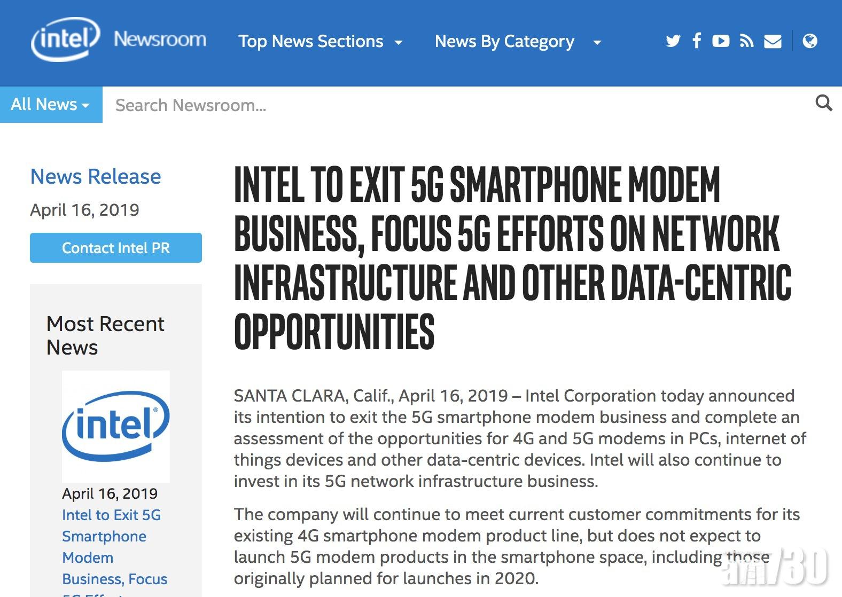
Task: Click the Most Recent News heading
Action: pos(105,335)
